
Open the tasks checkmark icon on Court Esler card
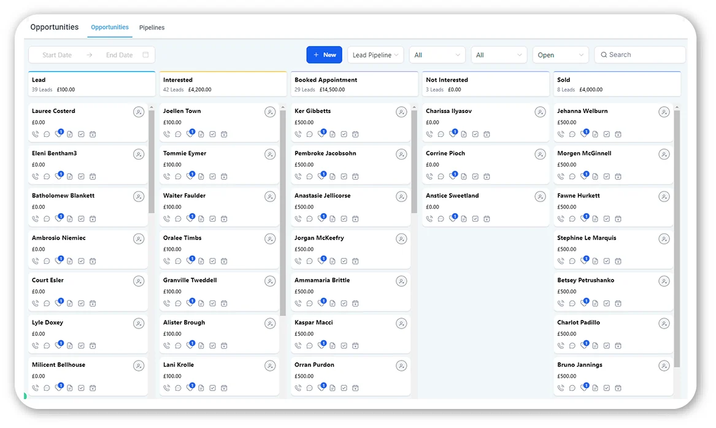[x=81, y=303]
